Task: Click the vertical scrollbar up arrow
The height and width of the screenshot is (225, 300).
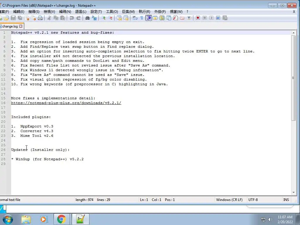Action: tap(294, 33)
